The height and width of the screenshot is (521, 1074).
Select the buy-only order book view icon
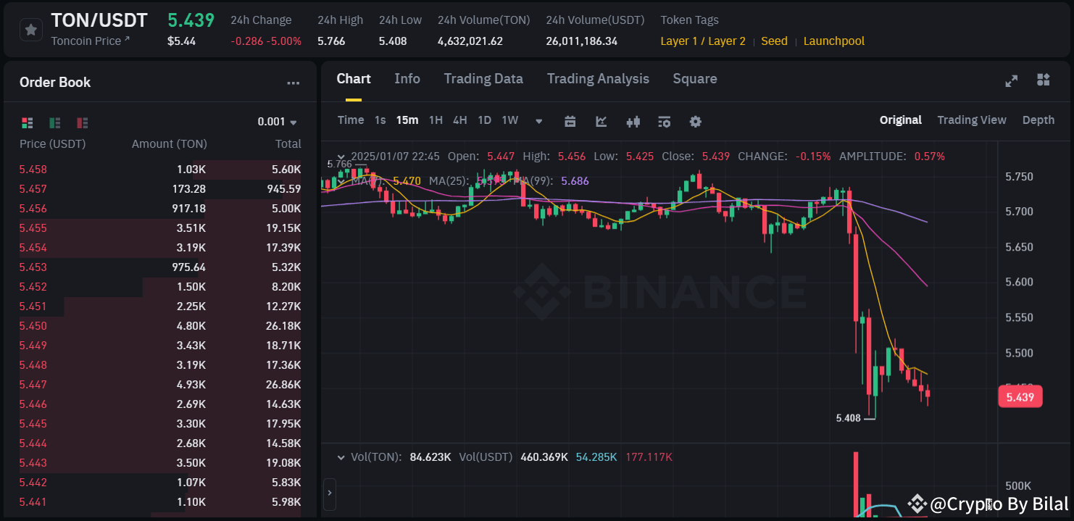(x=54, y=122)
